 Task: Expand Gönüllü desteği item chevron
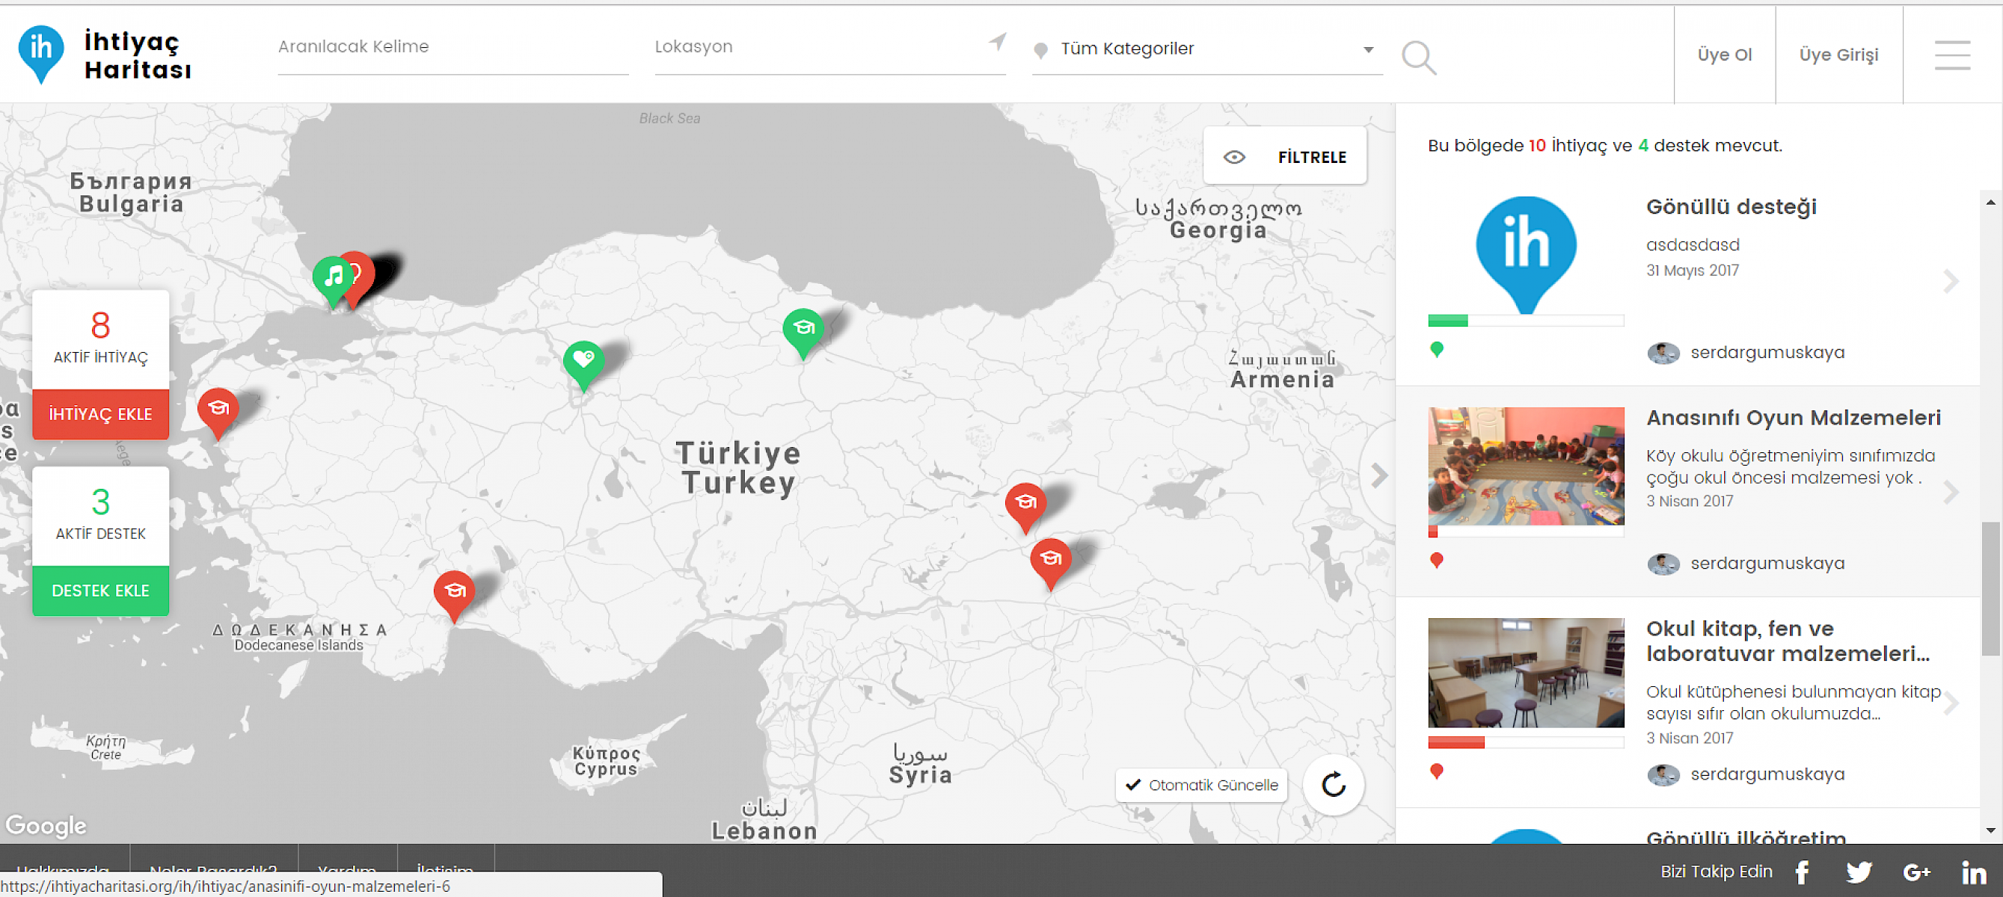[1950, 281]
